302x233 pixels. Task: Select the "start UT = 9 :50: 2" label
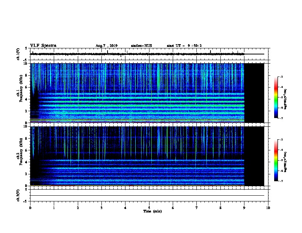tap(184, 46)
